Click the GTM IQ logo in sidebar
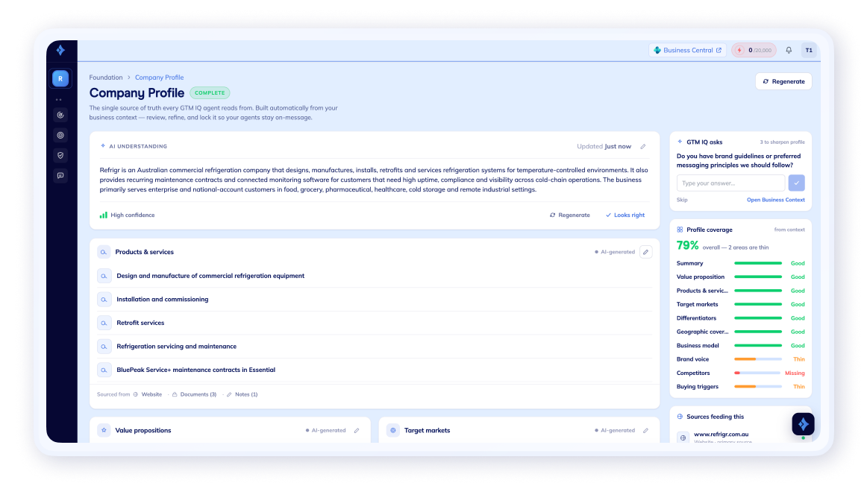The height and width of the screenshot is (486, 867). [x=61, y=50]
